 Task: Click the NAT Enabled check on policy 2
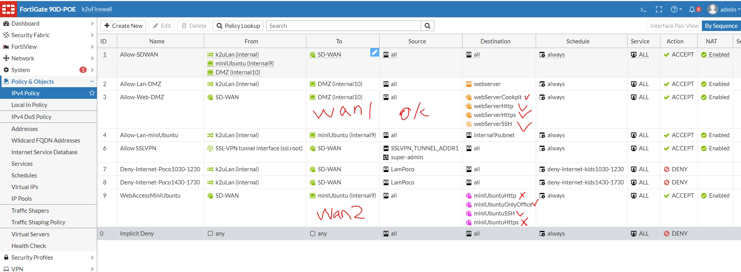[x=704, y=84]
